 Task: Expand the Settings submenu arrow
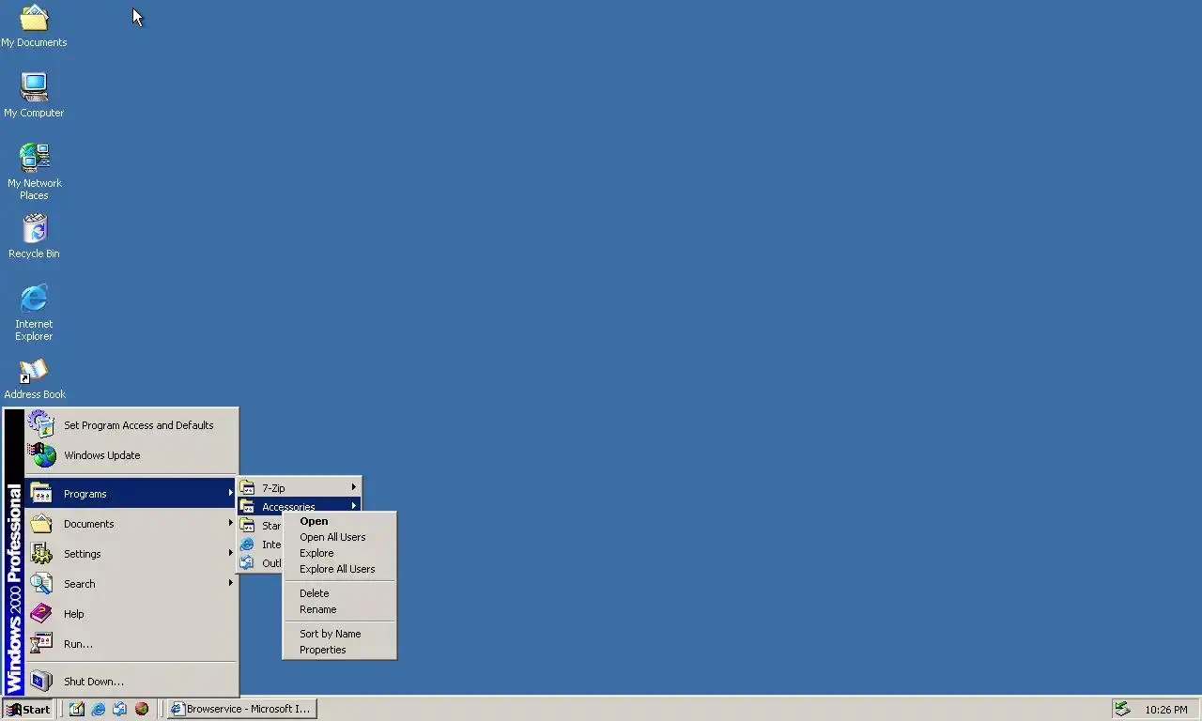[230, 554]
